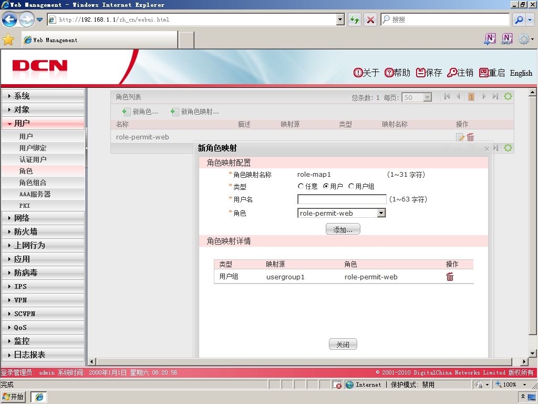Viewport: 538px width, 404px height.
Task: Expand the 防火墙 menu section
Action: click(x=43, y=231)
